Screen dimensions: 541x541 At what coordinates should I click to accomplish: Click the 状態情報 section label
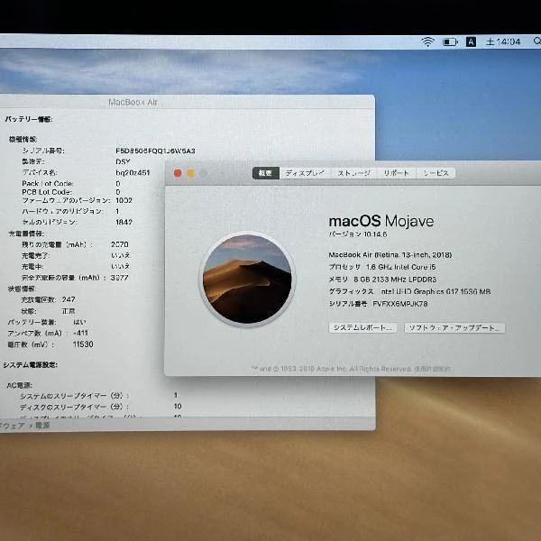tap(22, 289)
